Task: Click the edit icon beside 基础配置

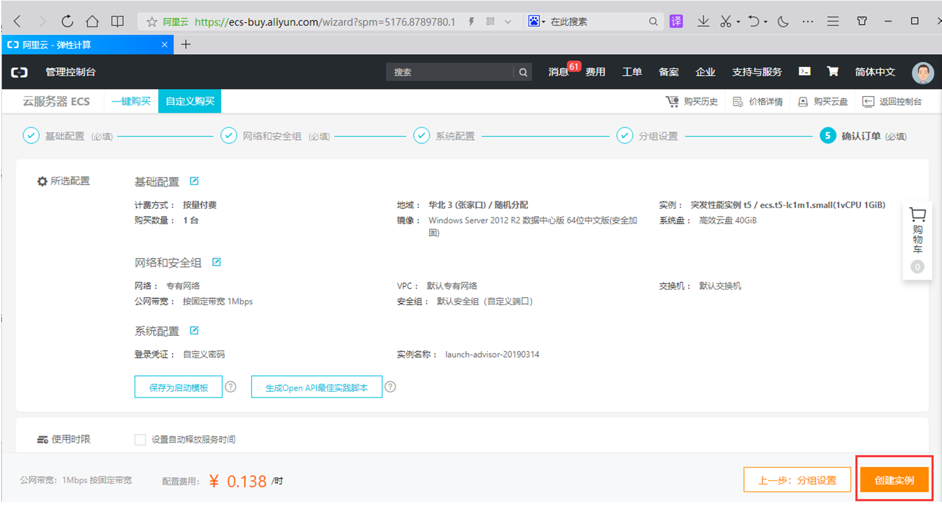Action: coord(194,181)
